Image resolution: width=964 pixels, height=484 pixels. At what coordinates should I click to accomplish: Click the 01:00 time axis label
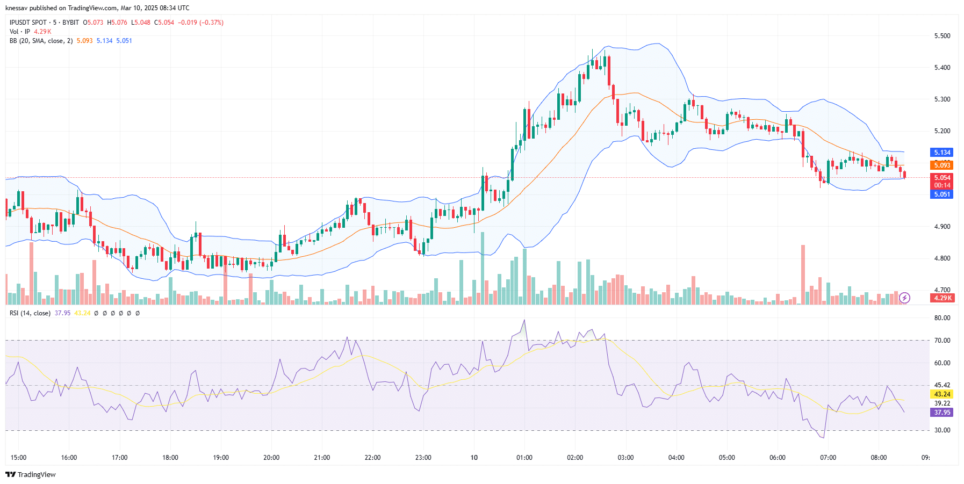pyautogui.click(x=524, y=458)
